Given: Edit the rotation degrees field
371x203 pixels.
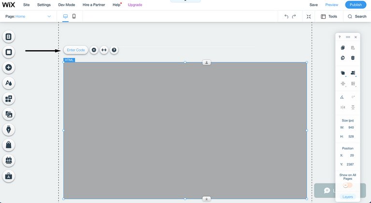Looking at the screenshot, I should point(353,97).
